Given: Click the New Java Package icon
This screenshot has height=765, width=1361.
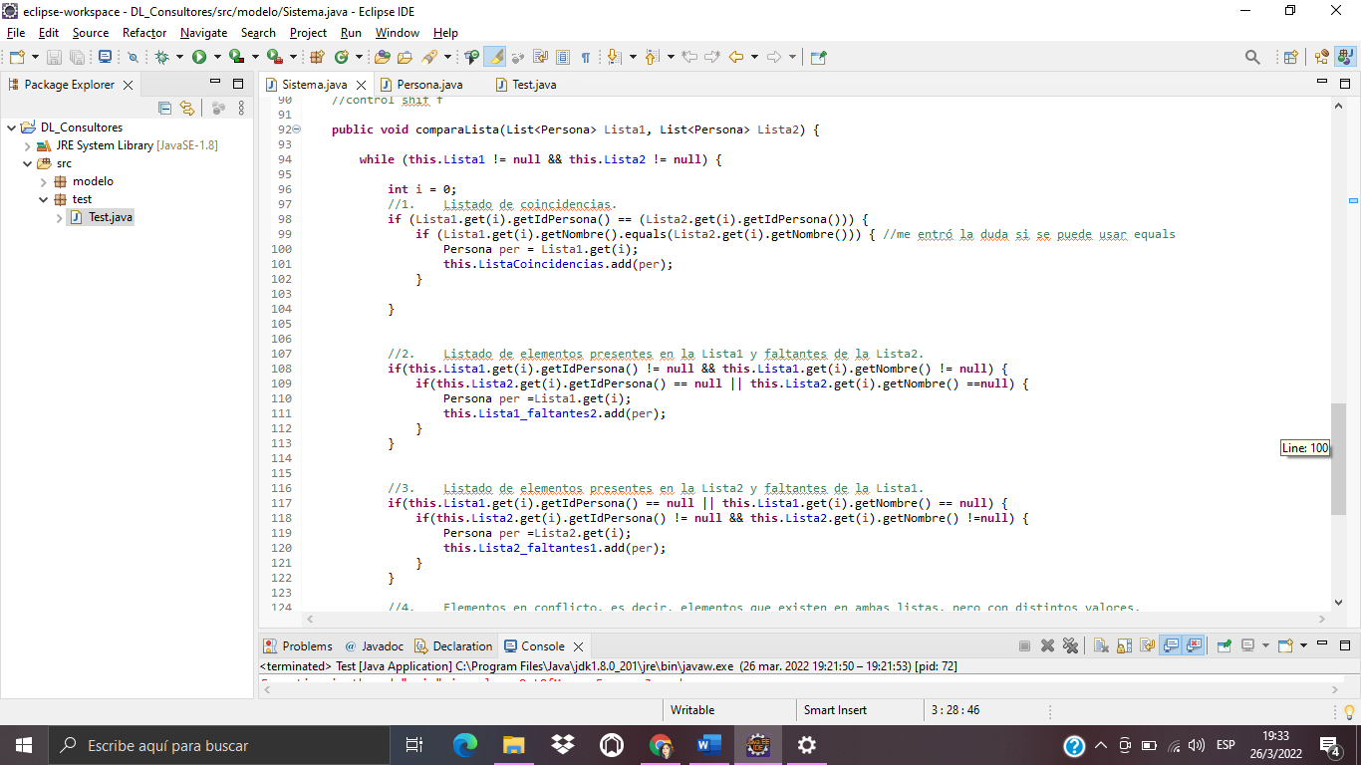Looking at the screenshot, I should (318, 57).
